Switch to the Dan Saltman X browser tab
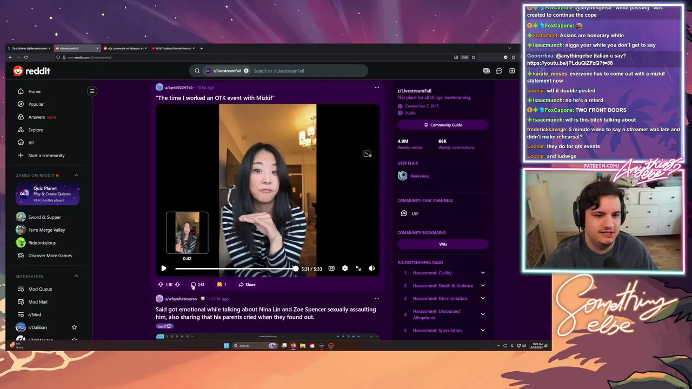The height and width of the screenshot is (389, 692). click(29, 48)
